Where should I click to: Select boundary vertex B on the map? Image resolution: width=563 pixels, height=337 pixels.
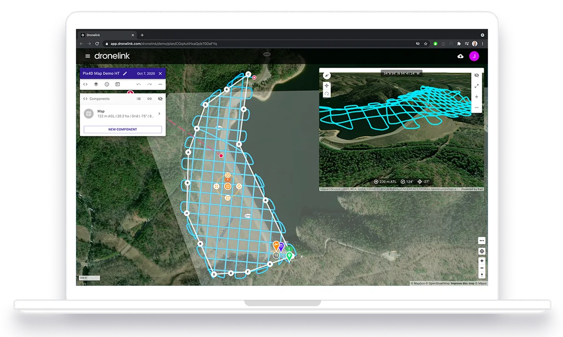pos(205,105)
